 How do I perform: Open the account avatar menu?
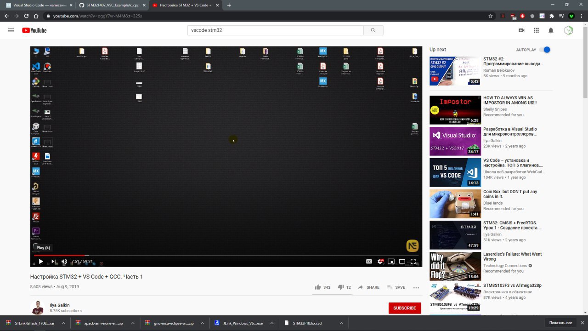click(x=569, y=30)
